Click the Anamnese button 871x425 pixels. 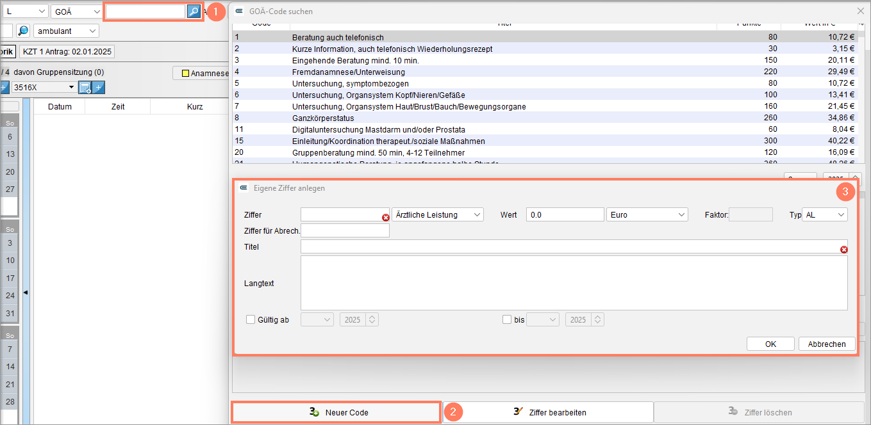pyautogui.click(x=201, y=73)
